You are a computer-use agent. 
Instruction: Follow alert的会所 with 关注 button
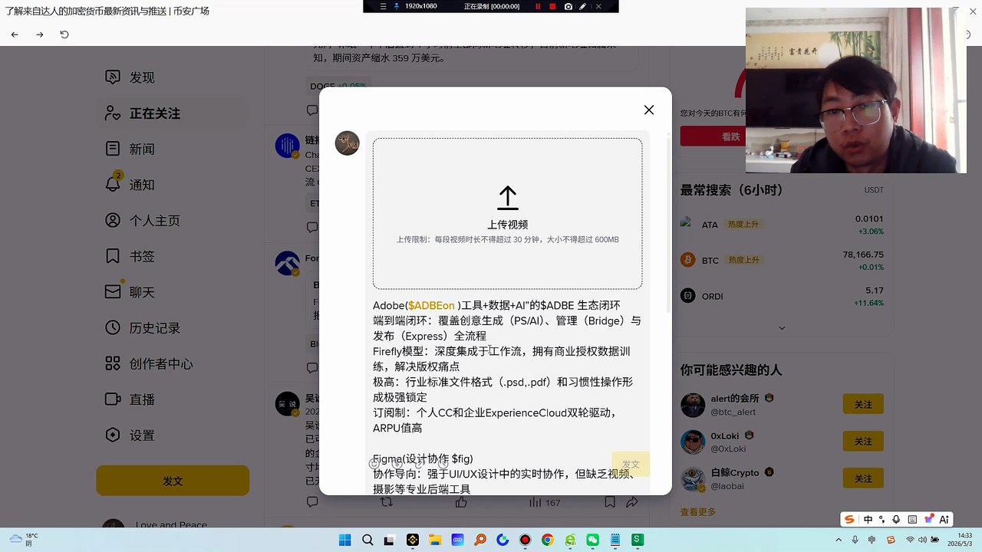tap(863, 404)
